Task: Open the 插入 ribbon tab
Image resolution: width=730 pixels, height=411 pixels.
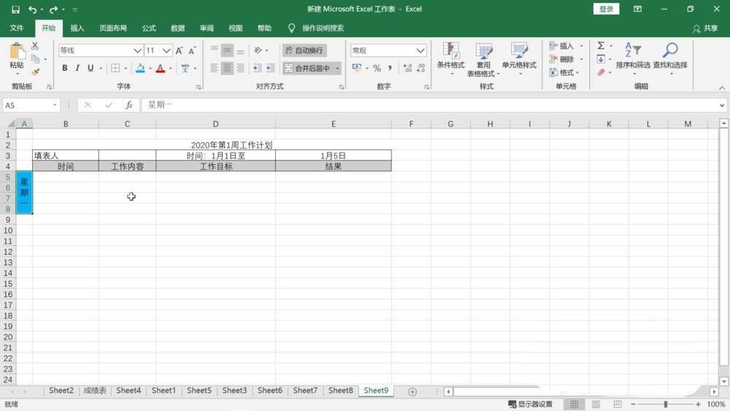Action: [x=77, y=28]
